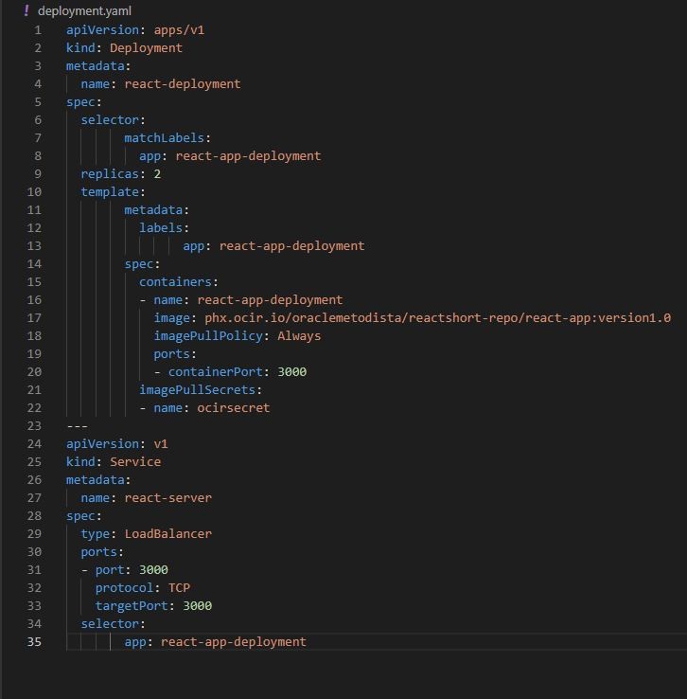The height and width of the screenshot is (699, 687).
Task: Click 'react-app-deployment' on line 35
Action: coord(234,642)
